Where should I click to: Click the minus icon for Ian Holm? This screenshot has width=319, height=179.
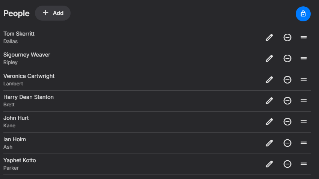click(x=287, y=143)
